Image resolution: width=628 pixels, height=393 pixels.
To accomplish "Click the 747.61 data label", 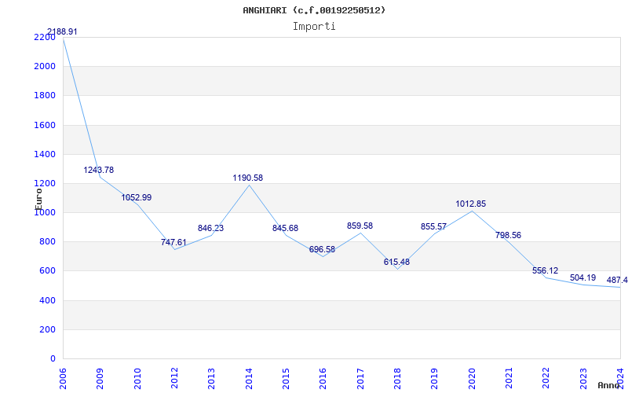I will pyautogui.click(x=173, y=242).
